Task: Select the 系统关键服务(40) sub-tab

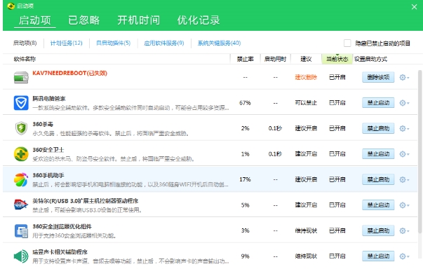Action: tap(219, 43)
